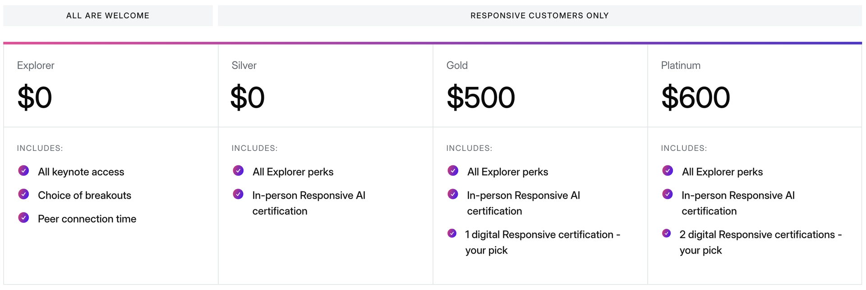Click the ALL ARE WELCOME header label
The image size is (866, 290).
[108, 16]
